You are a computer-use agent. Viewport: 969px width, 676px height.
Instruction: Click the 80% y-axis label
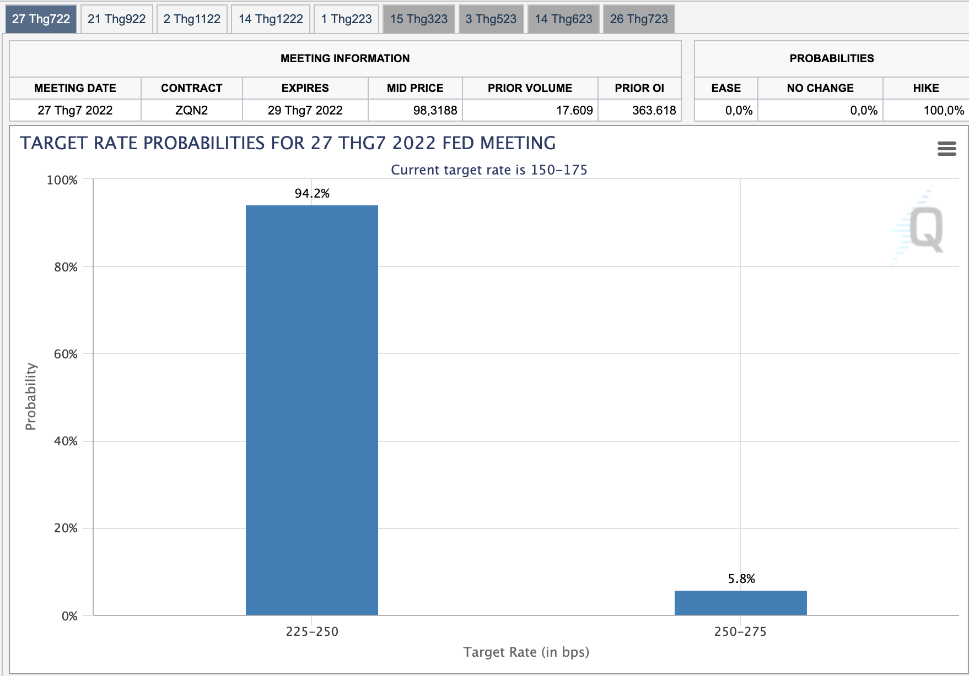pos(66,267)
